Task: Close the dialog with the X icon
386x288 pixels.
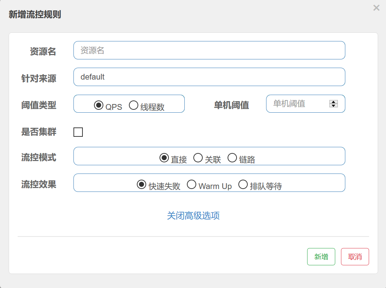Action: coord(376,8)
